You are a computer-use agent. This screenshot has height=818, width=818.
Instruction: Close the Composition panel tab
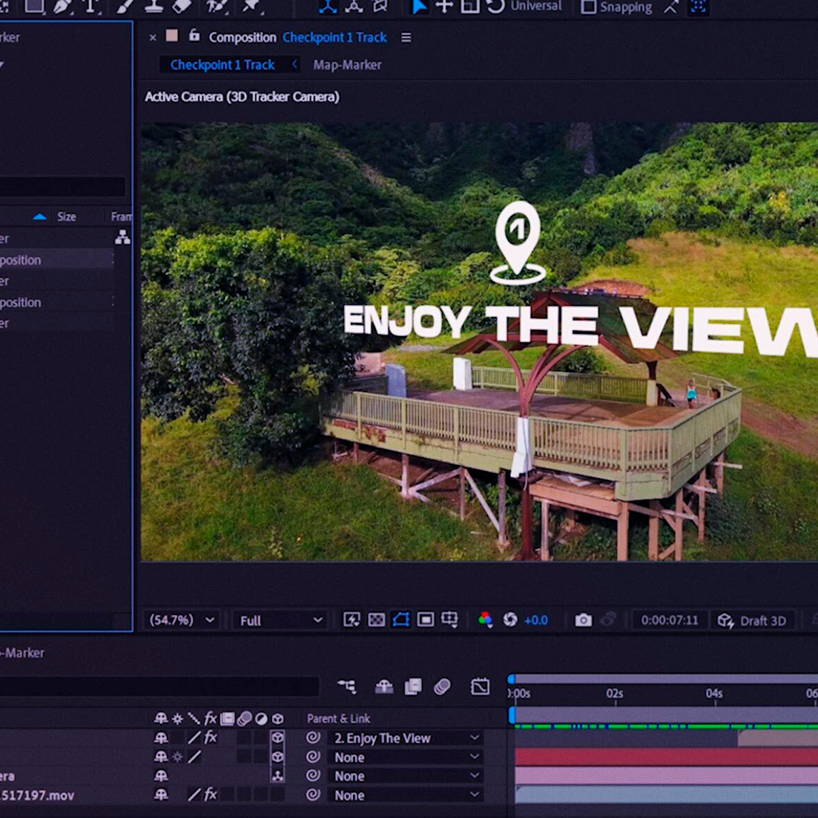click(x=153, y=37)
